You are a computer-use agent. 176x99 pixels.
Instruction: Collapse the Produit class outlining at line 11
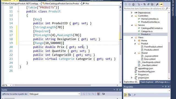pos(18,11)
